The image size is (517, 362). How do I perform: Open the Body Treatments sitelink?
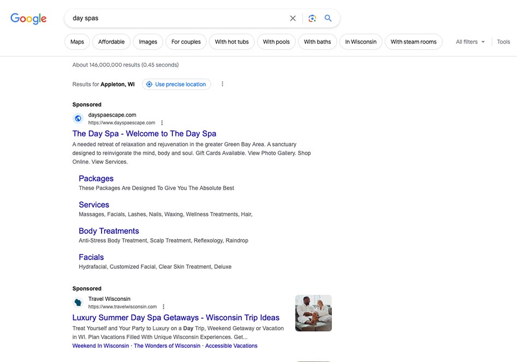coord(109,231)
